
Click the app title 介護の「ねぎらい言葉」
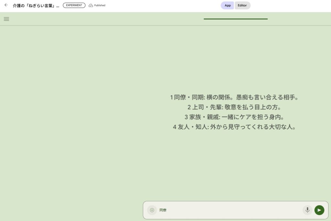pyautogui.click(x=36, y=5)
